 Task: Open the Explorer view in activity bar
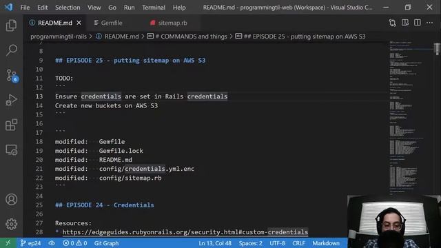(11, 25)
